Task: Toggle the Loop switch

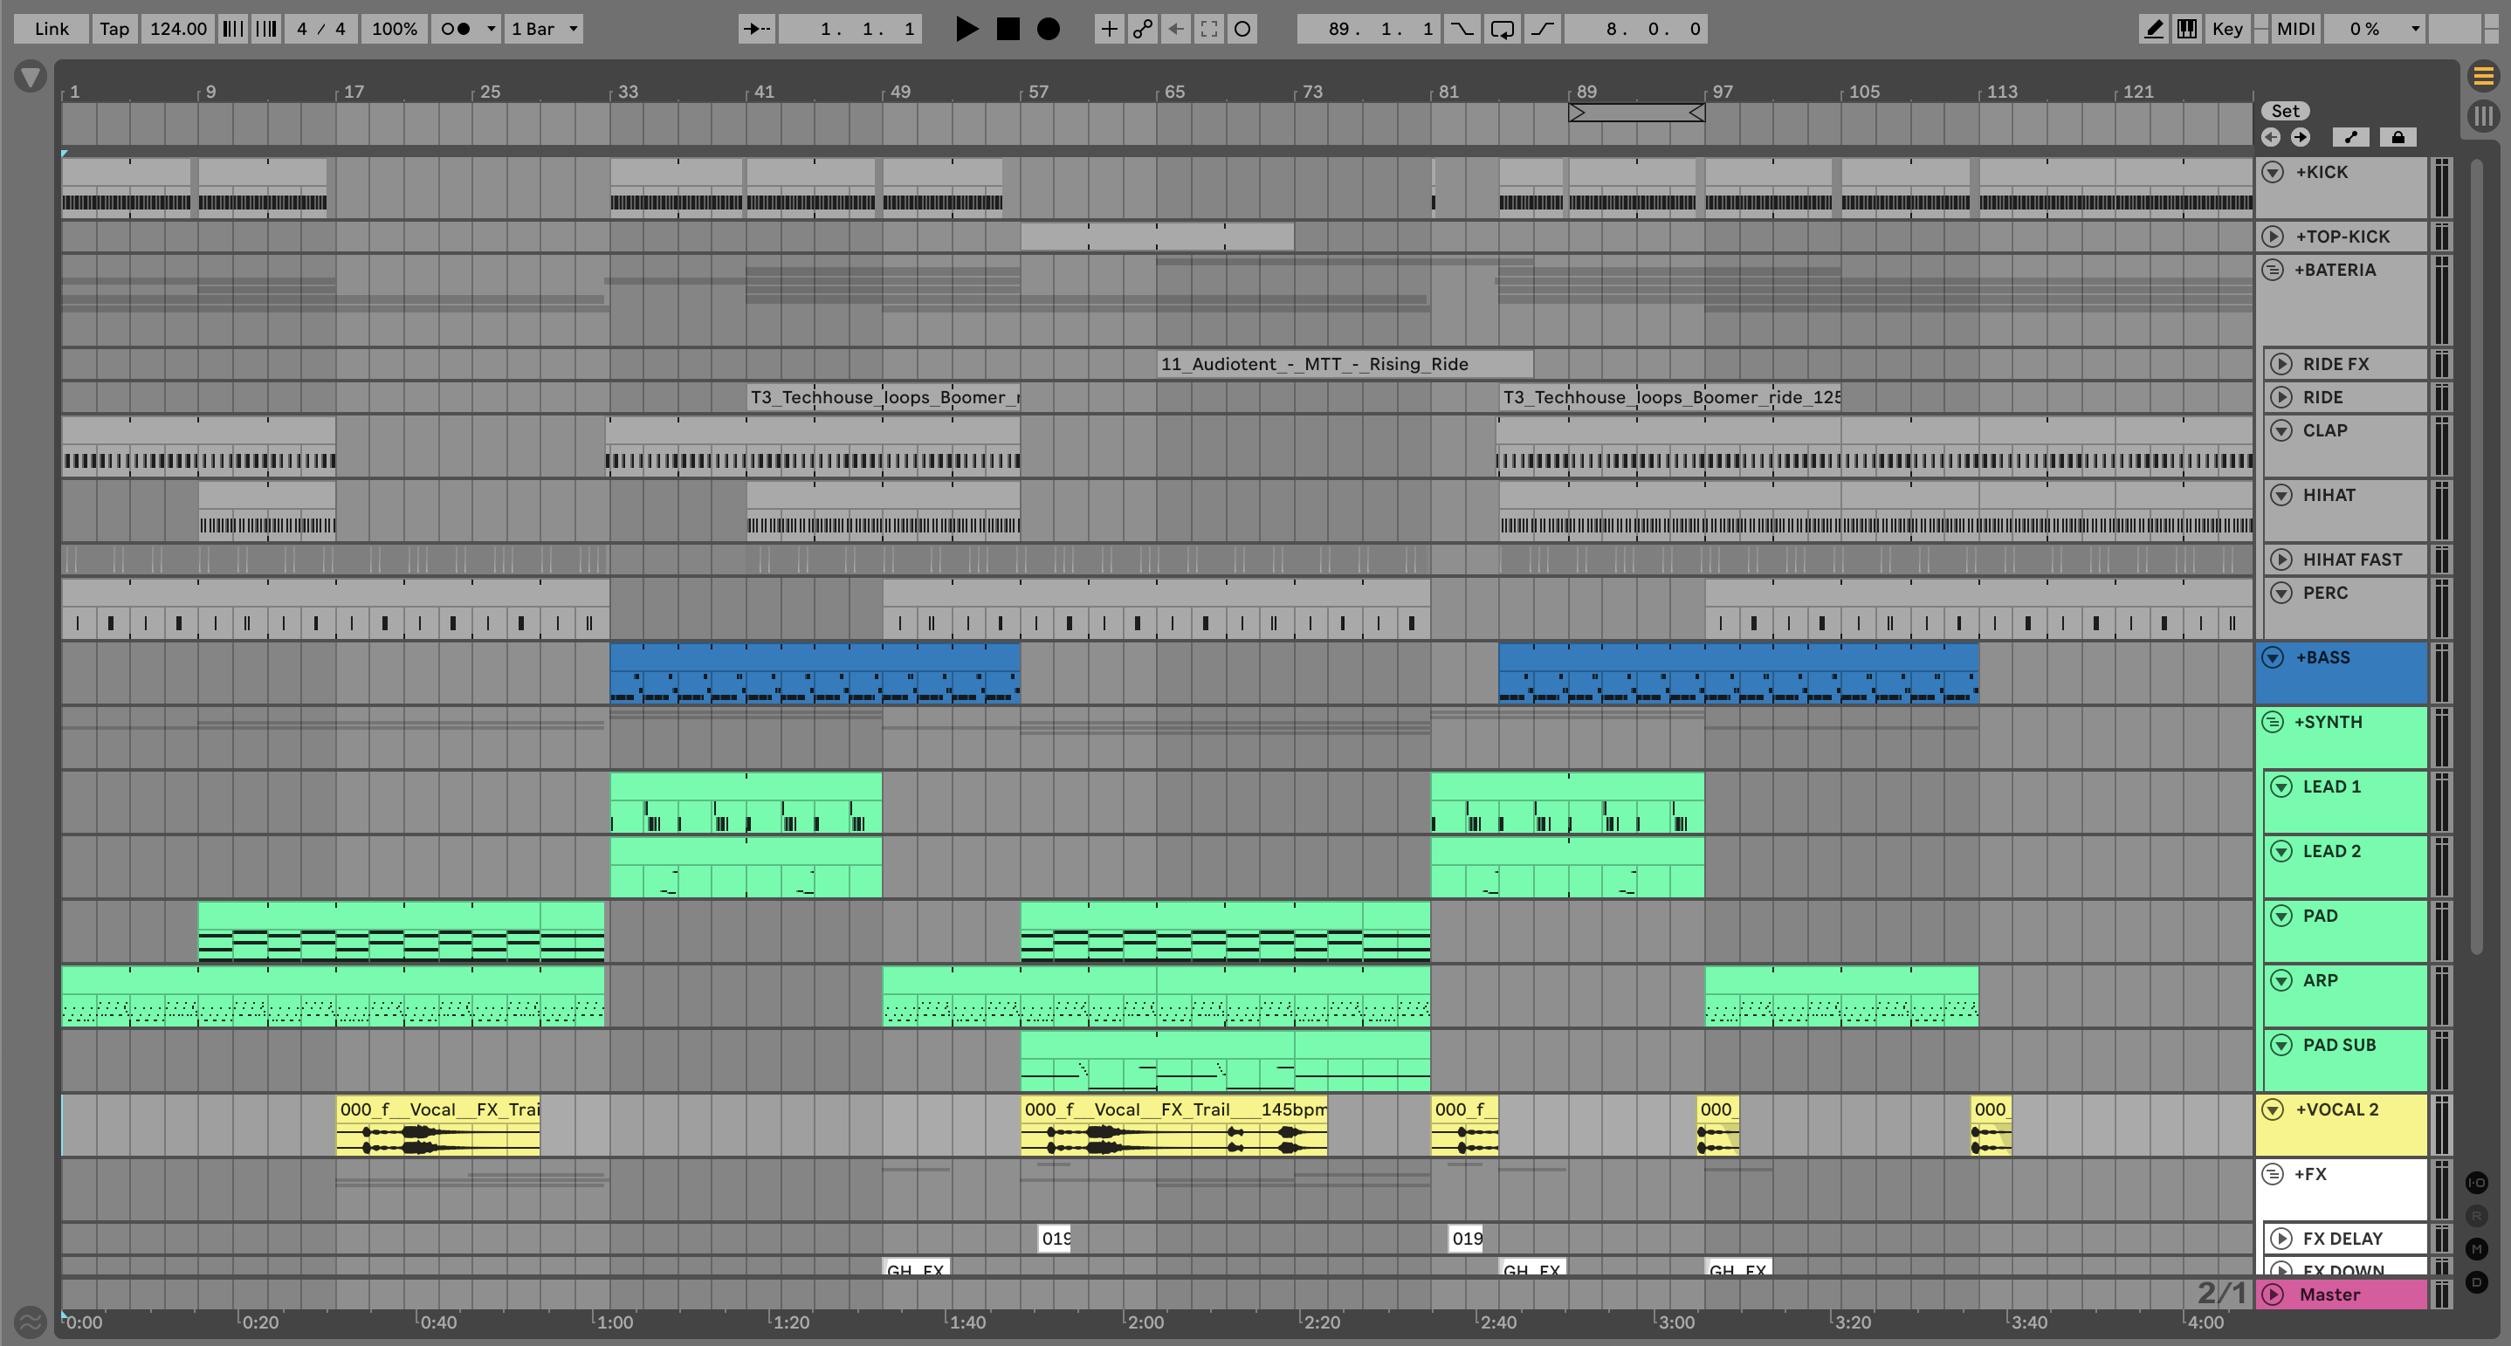Action: click(x=1502, y=29)
